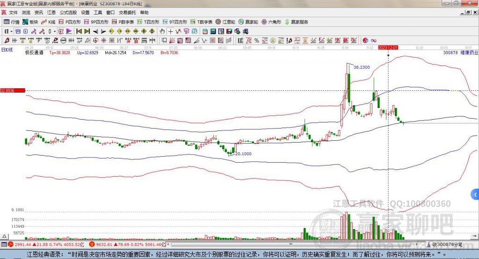This screenshot has height=259, width=479.
Task: Open the T数字表 tool
Action: [201, 22]
